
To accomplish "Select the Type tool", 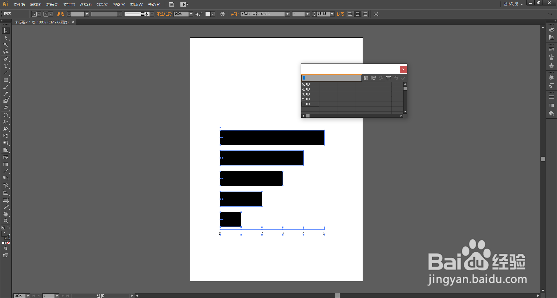I will 6,66.
